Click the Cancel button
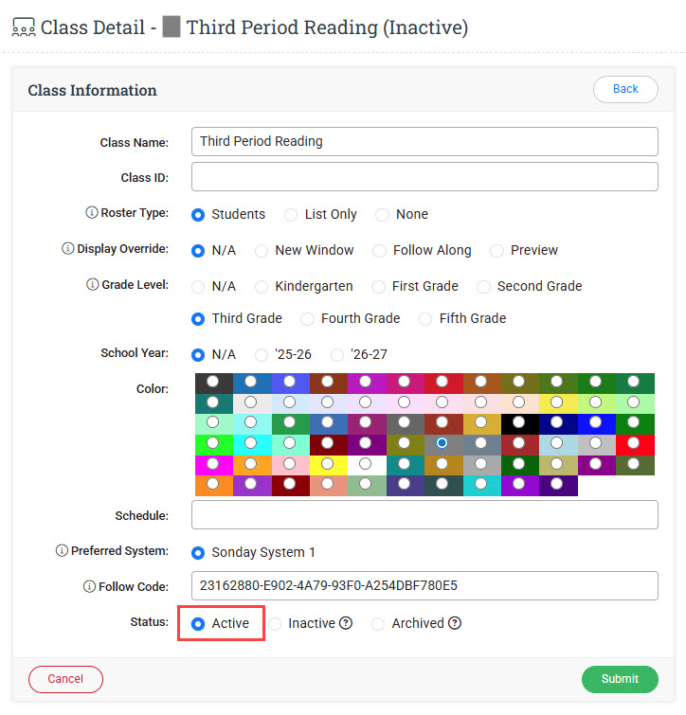 (65, 679)
